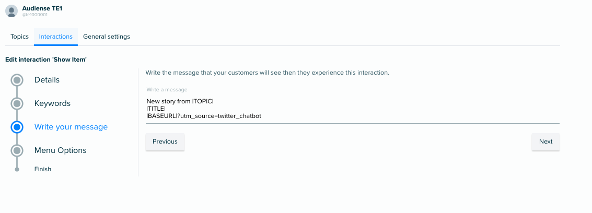Jump to the Keywords step label
592x213 pixels.
(52, 103)
